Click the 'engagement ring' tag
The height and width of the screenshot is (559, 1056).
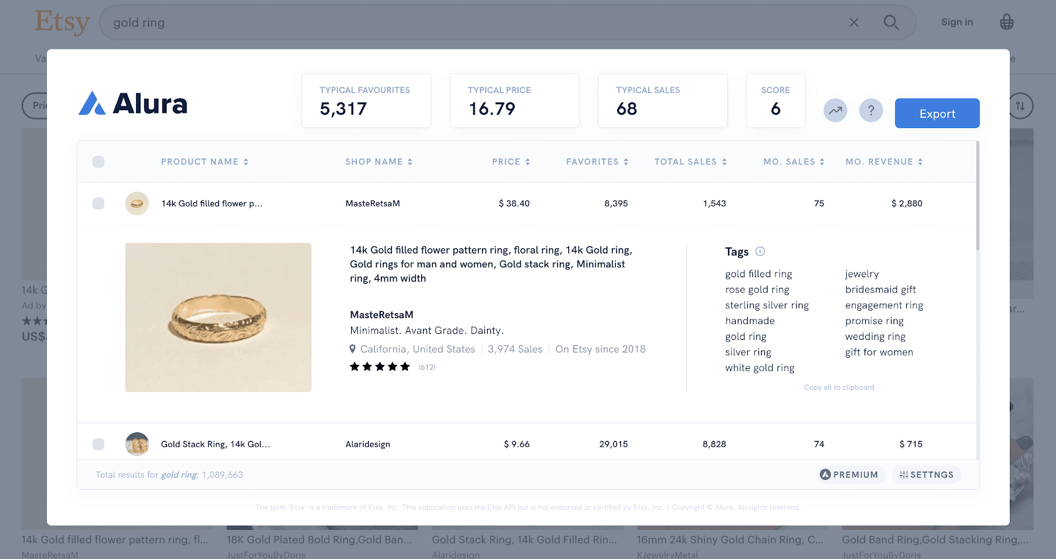click(x=884, y=306)
